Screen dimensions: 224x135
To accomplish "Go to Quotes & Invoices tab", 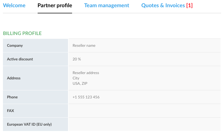I will click(x=163, y=5).
